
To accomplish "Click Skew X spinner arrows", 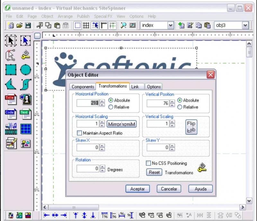I will [x=102, y=147].
